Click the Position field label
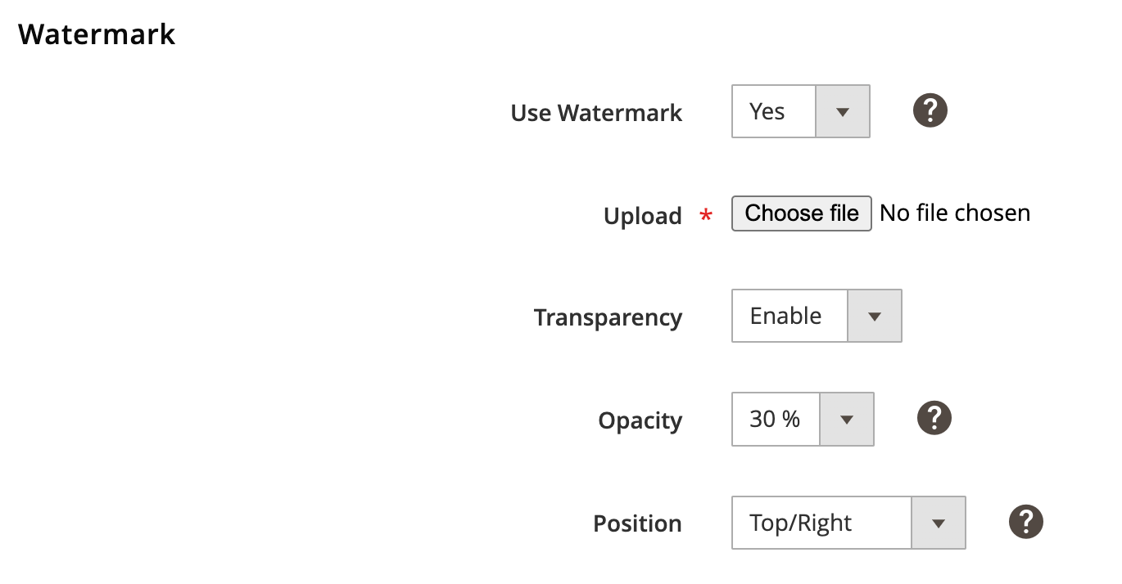This screenshot has width=1122, height=584. point(637,523)
